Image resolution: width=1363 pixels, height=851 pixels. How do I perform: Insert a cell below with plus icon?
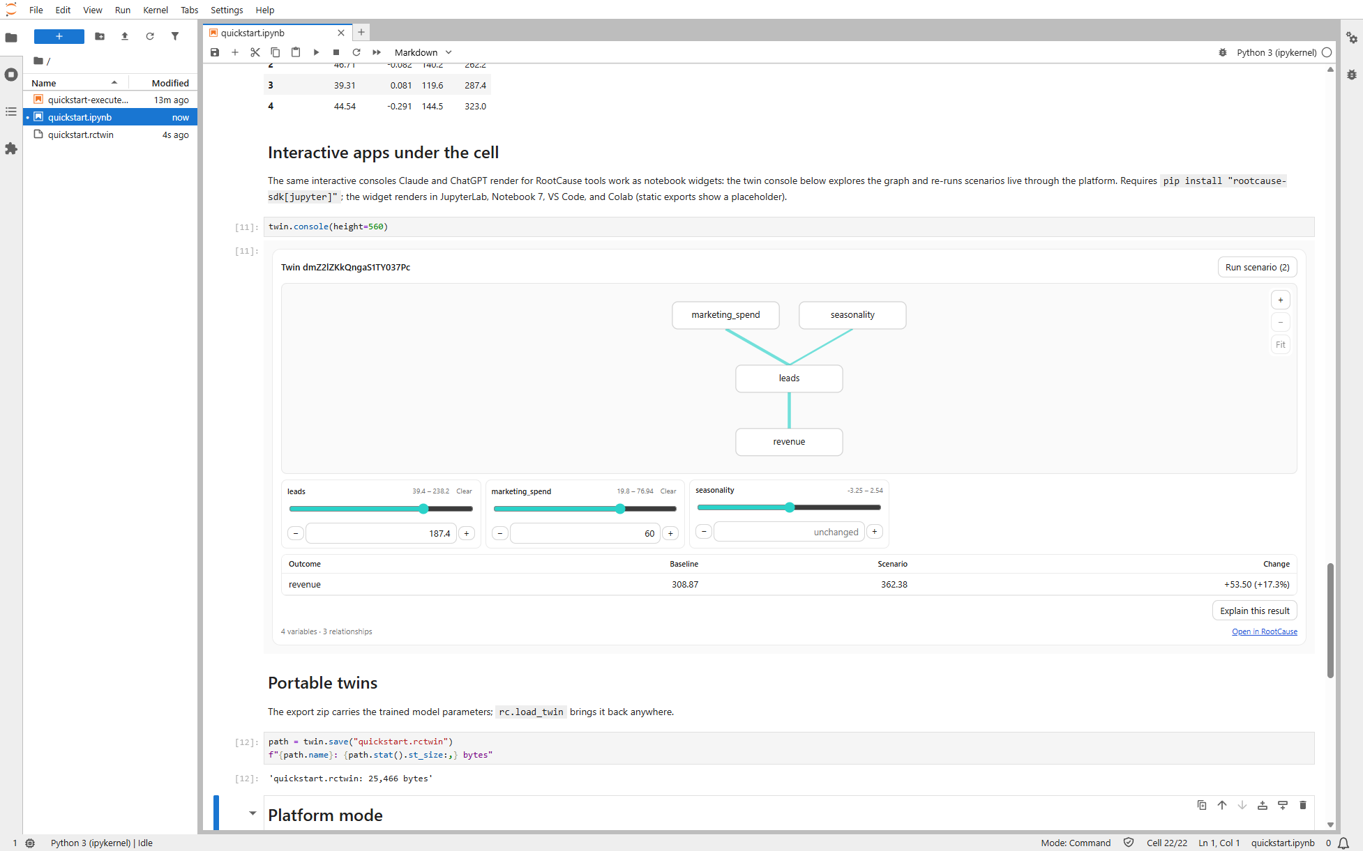pos(235,52)
